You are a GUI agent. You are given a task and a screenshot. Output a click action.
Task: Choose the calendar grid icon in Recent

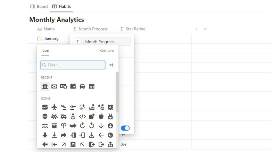pos(92,86)
